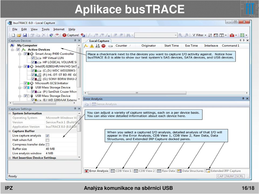Open the Internet menu
The height and width of the screenshot is (194, 259).
point(59,29)
